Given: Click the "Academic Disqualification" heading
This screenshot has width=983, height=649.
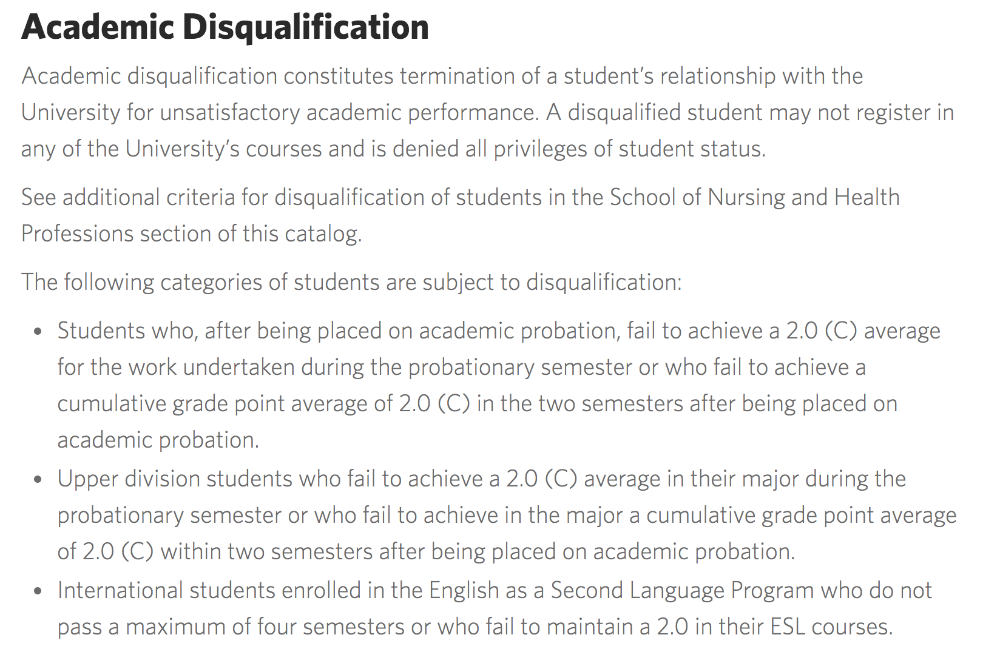Looking at the screenshot, I should coord(225,27).
